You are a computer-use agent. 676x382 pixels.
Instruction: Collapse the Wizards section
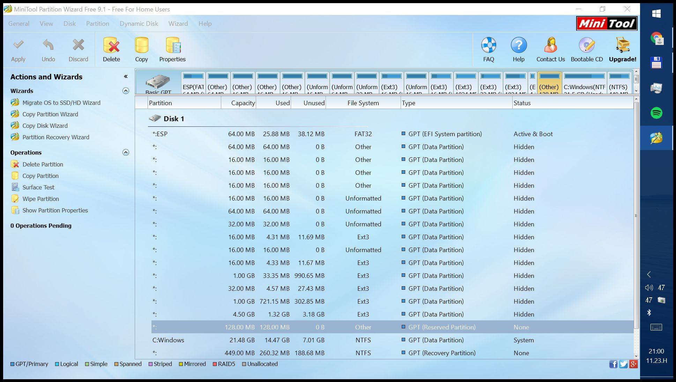pyautogui.click(x=126, y=91)
